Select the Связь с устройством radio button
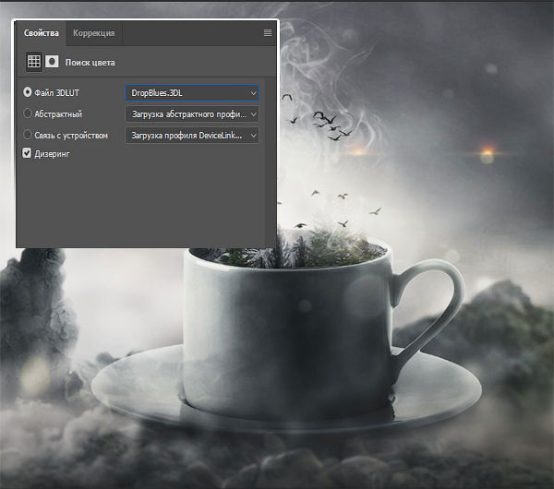 pyautogui.click(x=27, y=135)
